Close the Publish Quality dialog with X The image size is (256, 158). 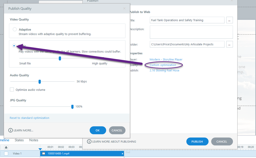tap(124, 8)
